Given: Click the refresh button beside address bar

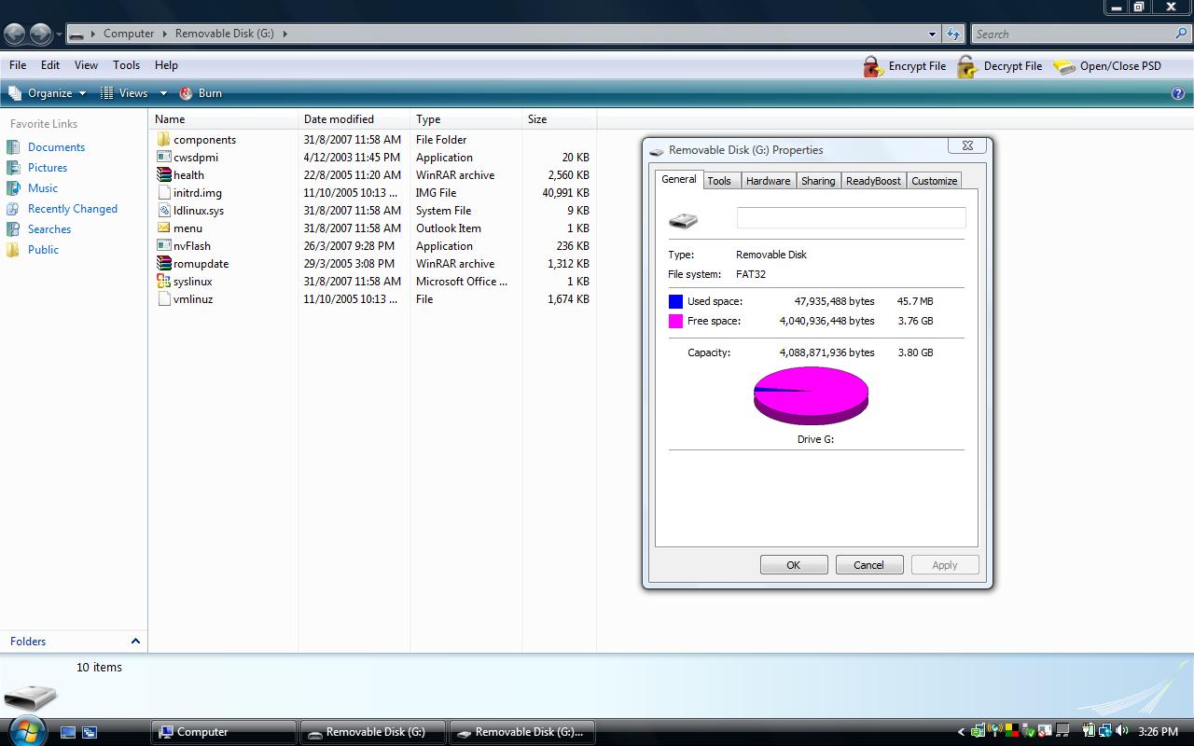Looking at the screenshot, I should [952, 34].
